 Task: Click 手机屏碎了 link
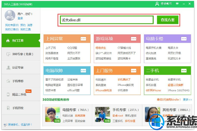point(124,80)
